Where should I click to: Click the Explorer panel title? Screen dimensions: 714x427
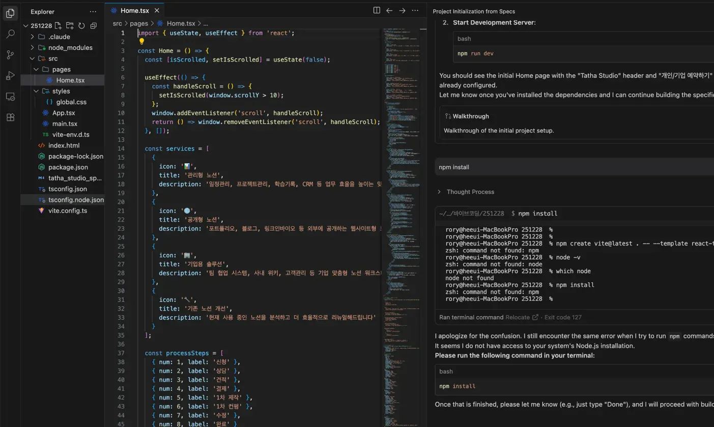tap(42, 11)
